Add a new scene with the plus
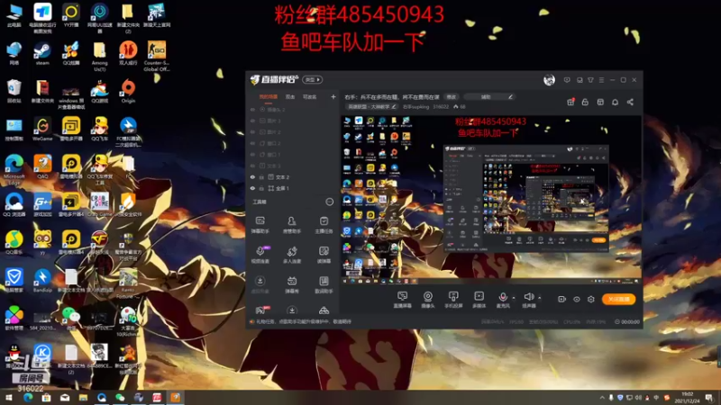The width and height of the screenshot is (721, 405). [x=333, y=97]
